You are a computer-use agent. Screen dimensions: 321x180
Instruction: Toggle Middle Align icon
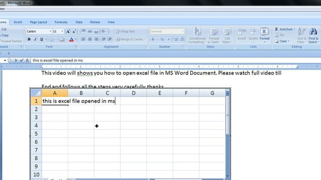[x=90, y=31]
